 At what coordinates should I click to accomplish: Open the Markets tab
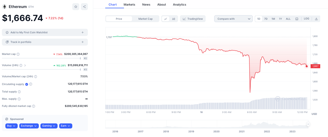(129, 5)
